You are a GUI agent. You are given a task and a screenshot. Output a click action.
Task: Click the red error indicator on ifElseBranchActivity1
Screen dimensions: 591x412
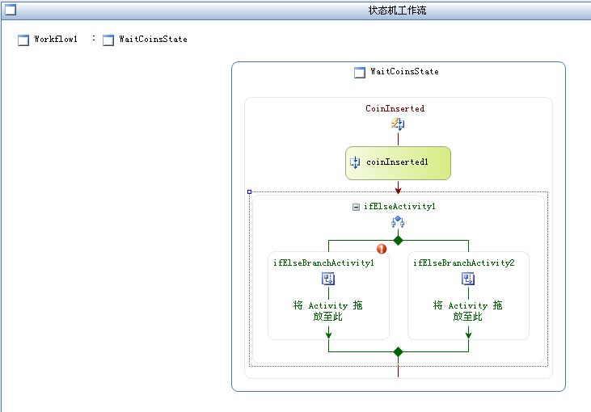pos(382,249)
